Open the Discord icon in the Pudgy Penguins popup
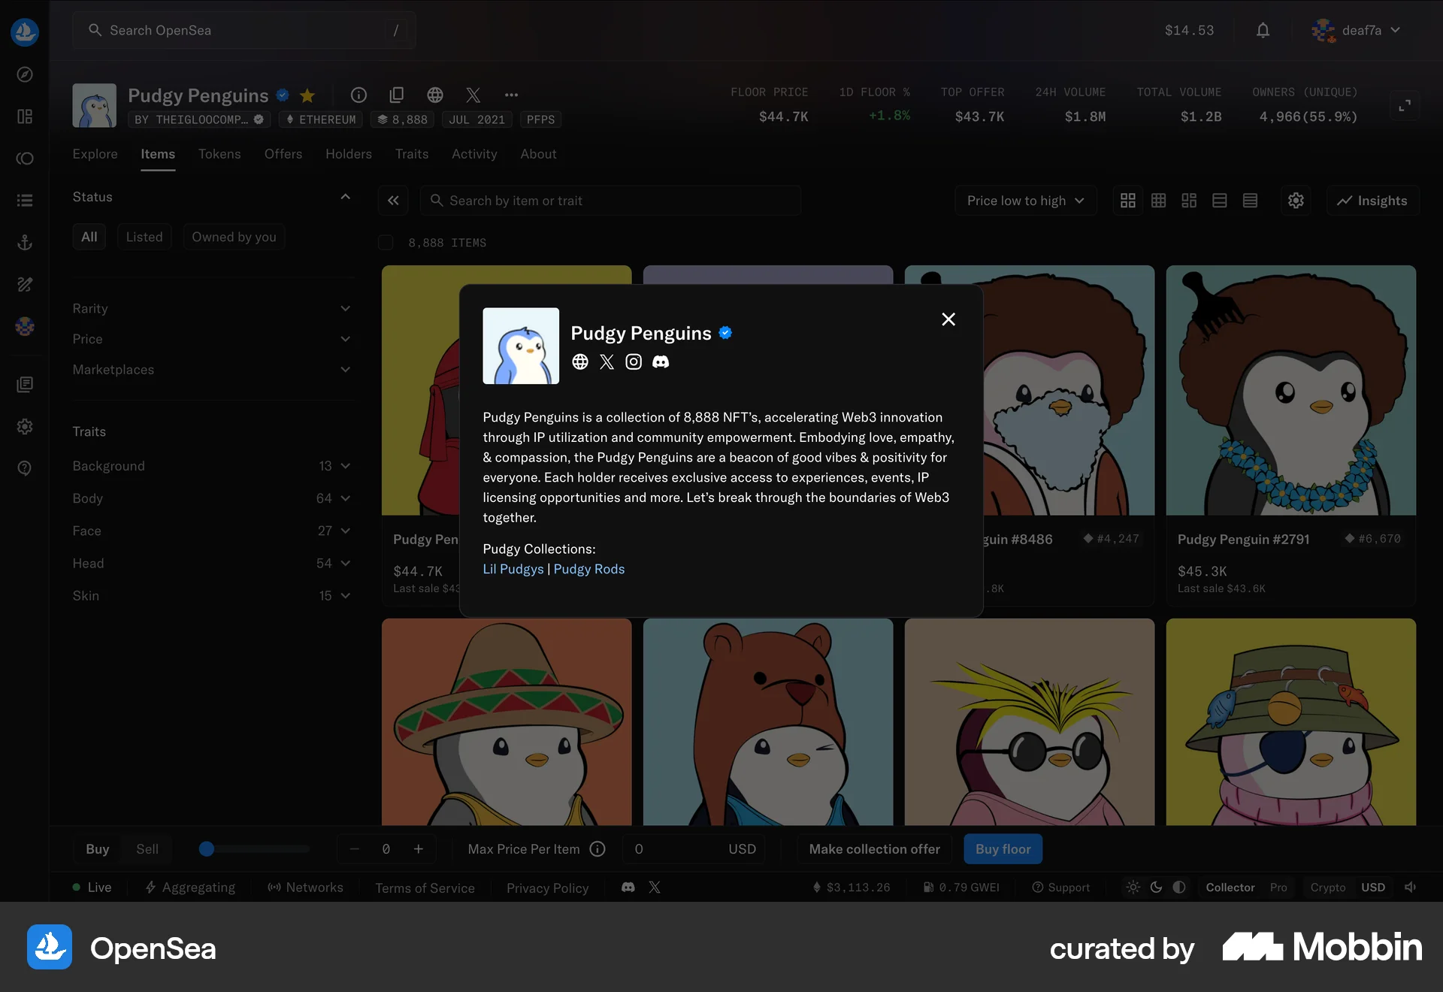Image resolution: width=1443 pixels, height=992 pixels. (x=660, y=361)
